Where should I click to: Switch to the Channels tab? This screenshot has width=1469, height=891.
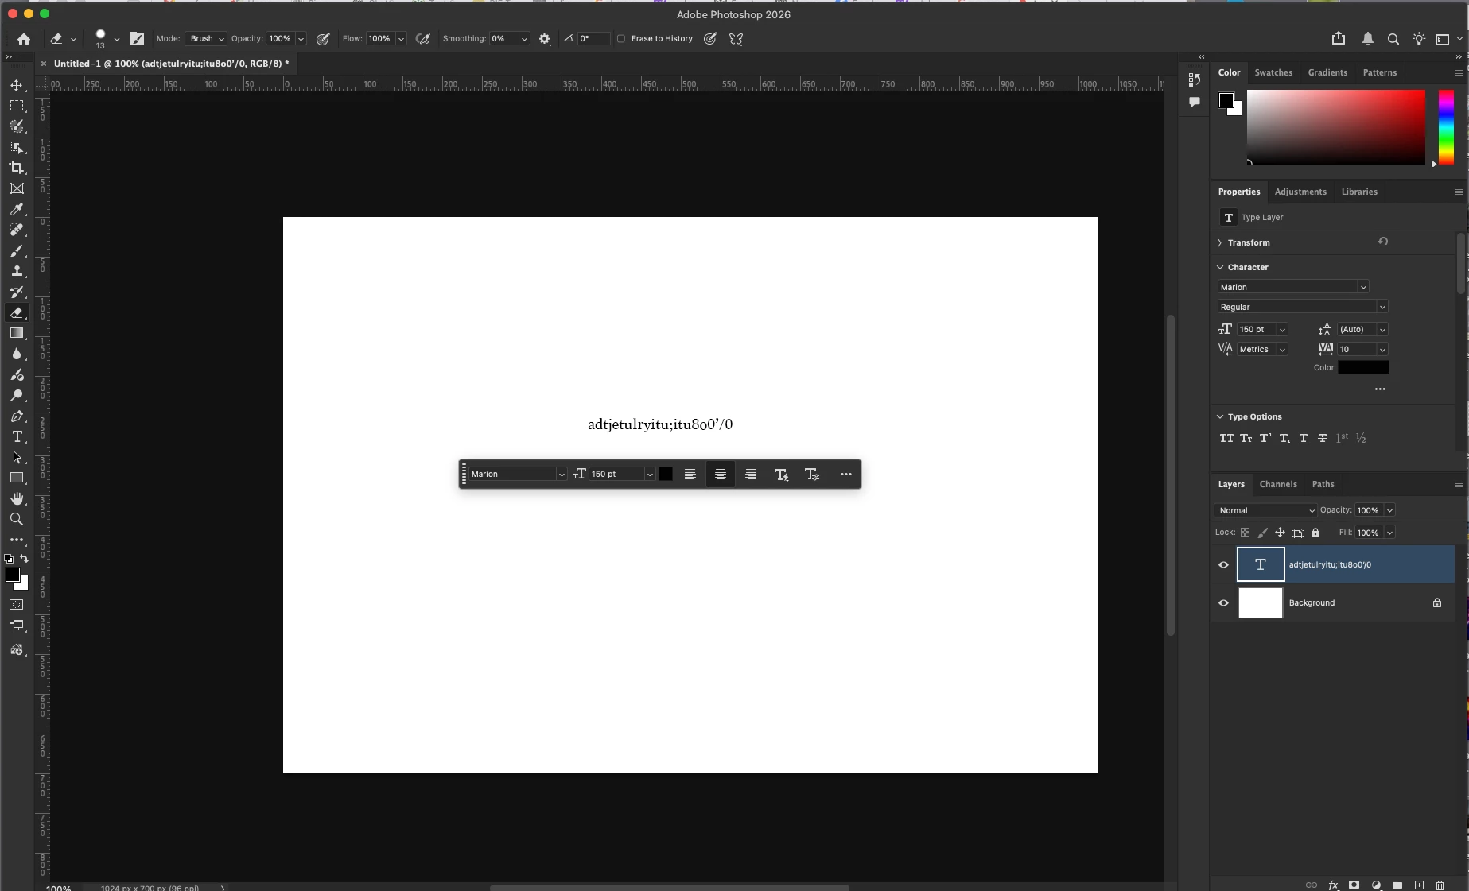1278,484
